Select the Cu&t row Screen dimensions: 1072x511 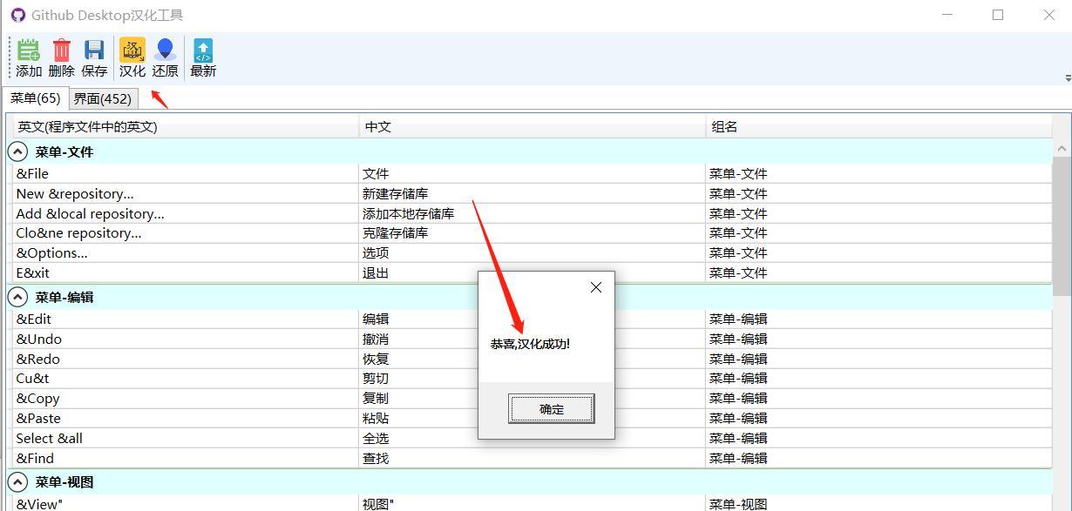point(532,378)
